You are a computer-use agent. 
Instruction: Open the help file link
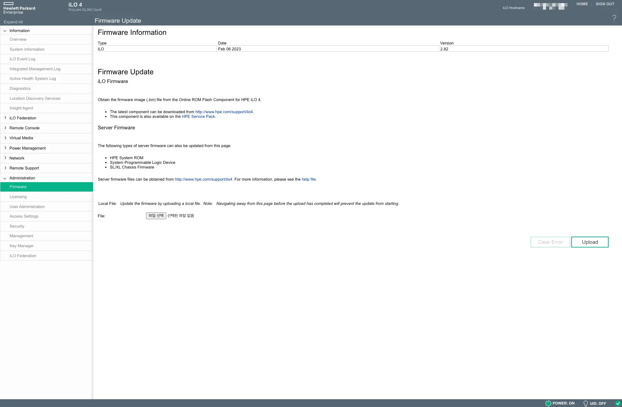point(309,179)
